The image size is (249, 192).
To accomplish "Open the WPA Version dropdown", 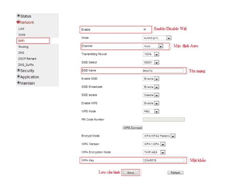I will pyautogui.click(x=154, y=144).
